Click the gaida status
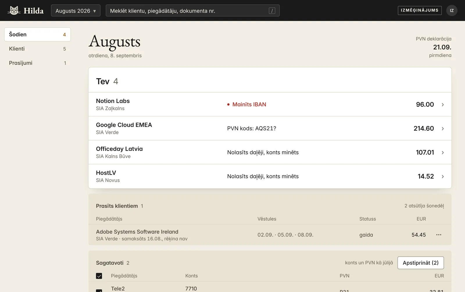This screenshot has height=292, width=465. (366, 235)
